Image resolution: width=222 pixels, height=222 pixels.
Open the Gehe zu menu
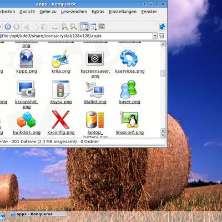coord(48,12)
